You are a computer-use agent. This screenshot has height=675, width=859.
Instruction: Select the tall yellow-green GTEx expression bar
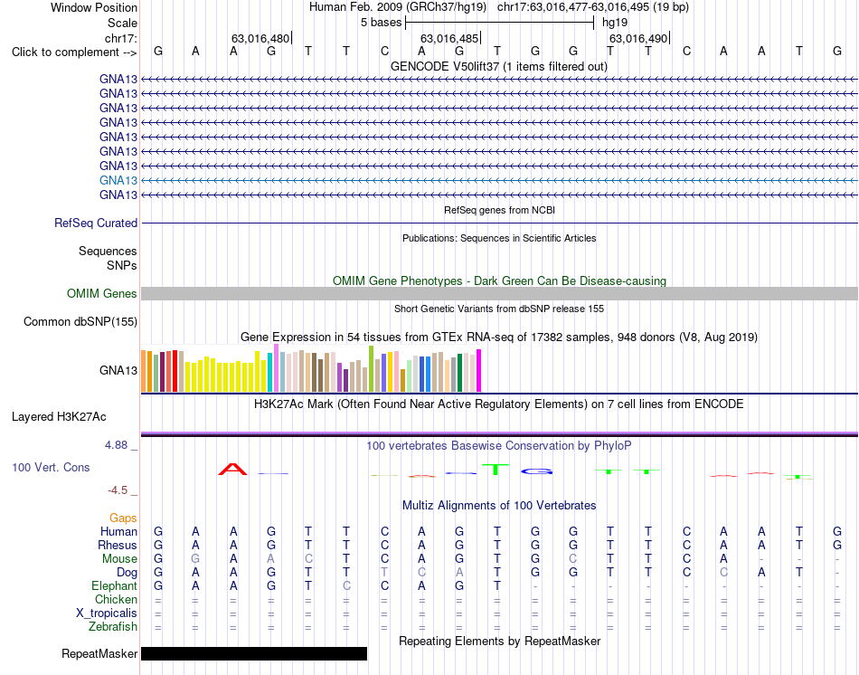coord(372,368)
